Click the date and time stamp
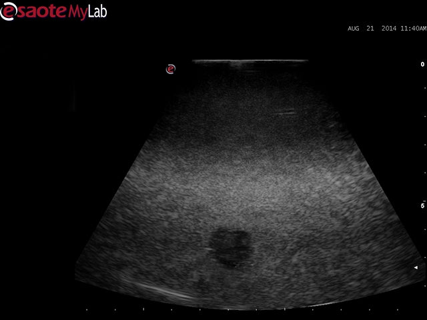 [x=387, y=28]
